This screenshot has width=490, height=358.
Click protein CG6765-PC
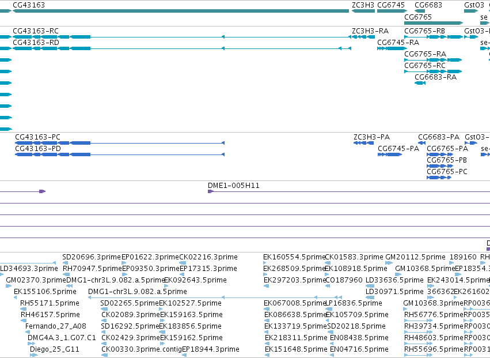click(447, 172)
